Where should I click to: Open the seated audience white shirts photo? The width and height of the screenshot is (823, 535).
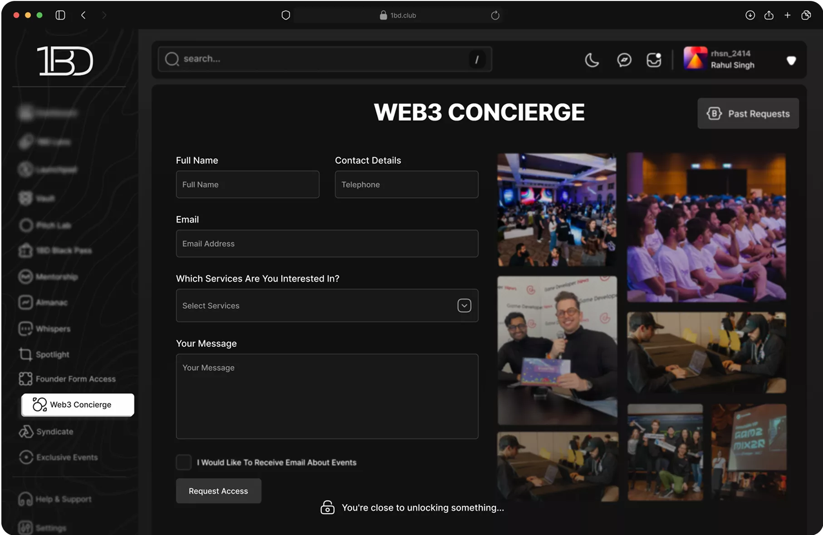coord(706,227)
